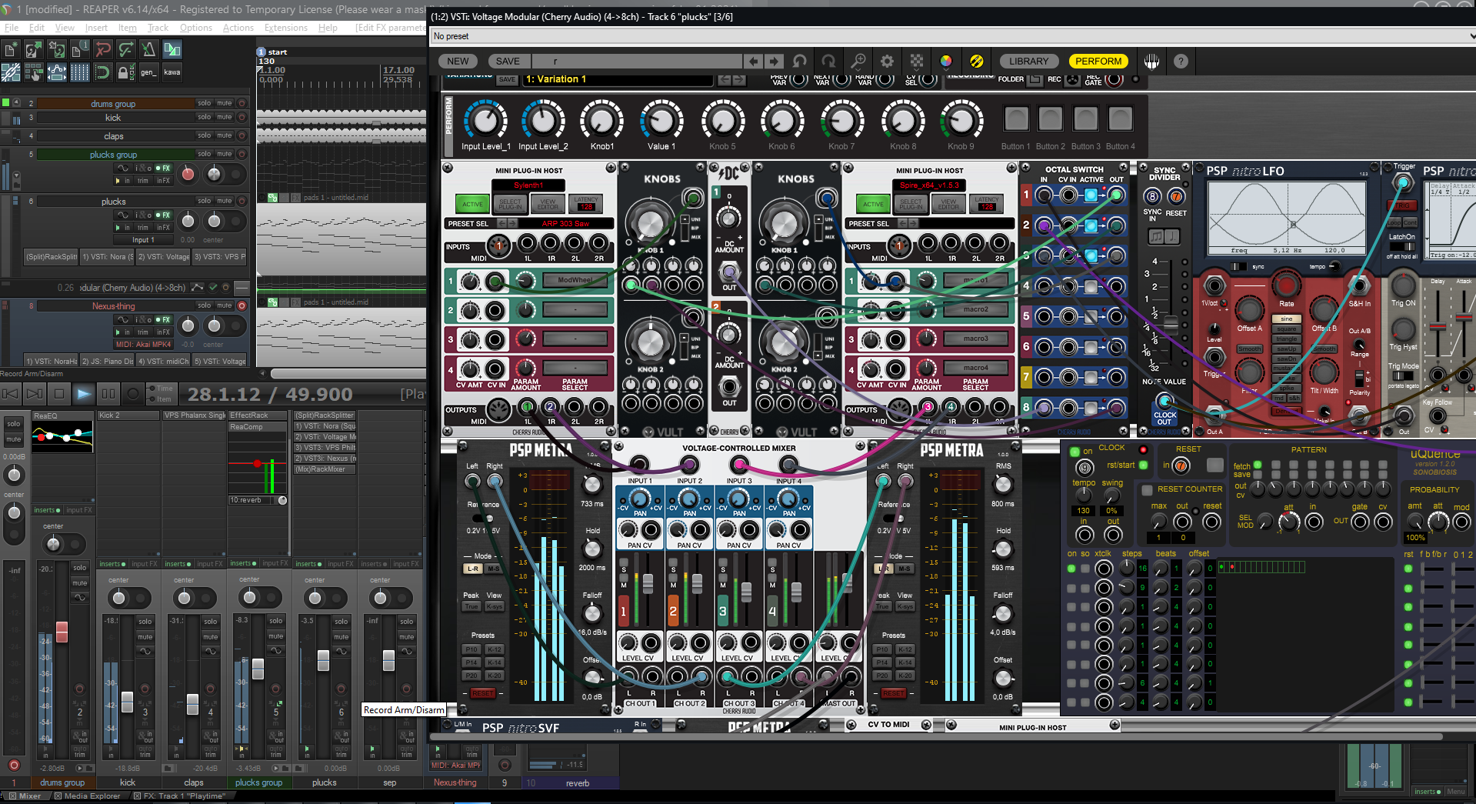Click the yellow striped circle icon in Voltage Modular
The width and height of the screenshot is (1476, 804).
(x=977, y=62)
